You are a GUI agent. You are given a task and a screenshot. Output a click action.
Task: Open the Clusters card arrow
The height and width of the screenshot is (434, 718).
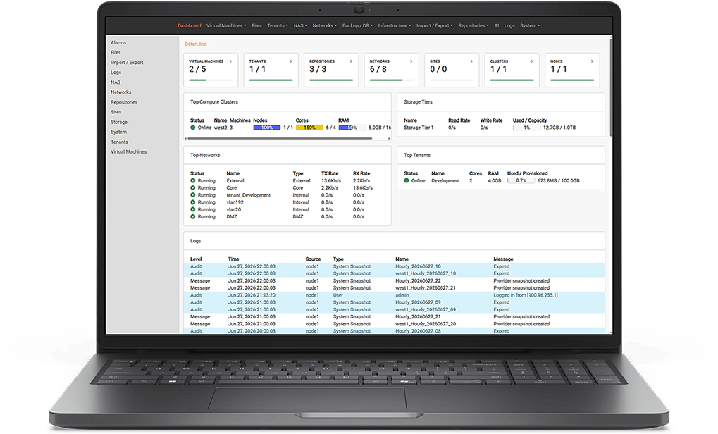click(532, 61)
